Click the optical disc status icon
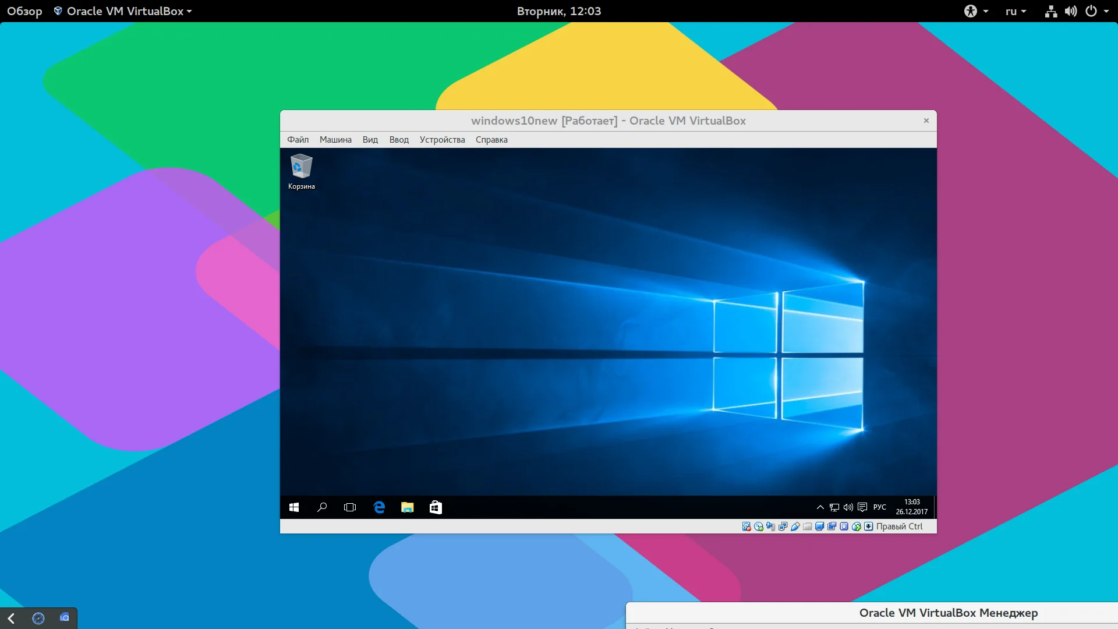Screen dimensions: 1118x629 pyautogui.click(x=759, y=526)
